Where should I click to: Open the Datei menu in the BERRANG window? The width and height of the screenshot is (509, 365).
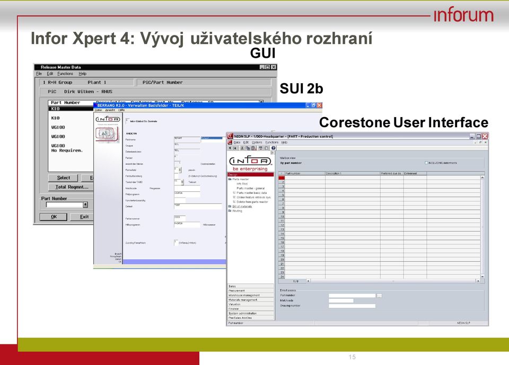[99, 110]
